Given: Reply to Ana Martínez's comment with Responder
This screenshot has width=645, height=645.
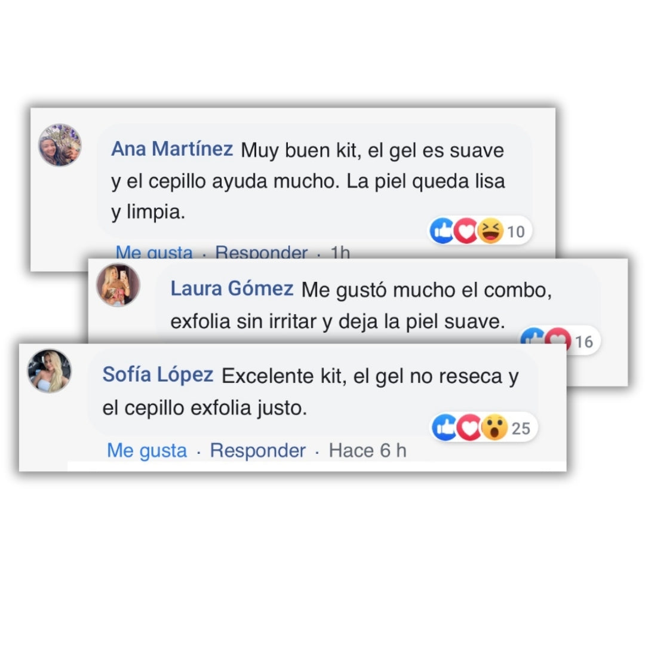Looking at the screenshot, I should (261, 251).
